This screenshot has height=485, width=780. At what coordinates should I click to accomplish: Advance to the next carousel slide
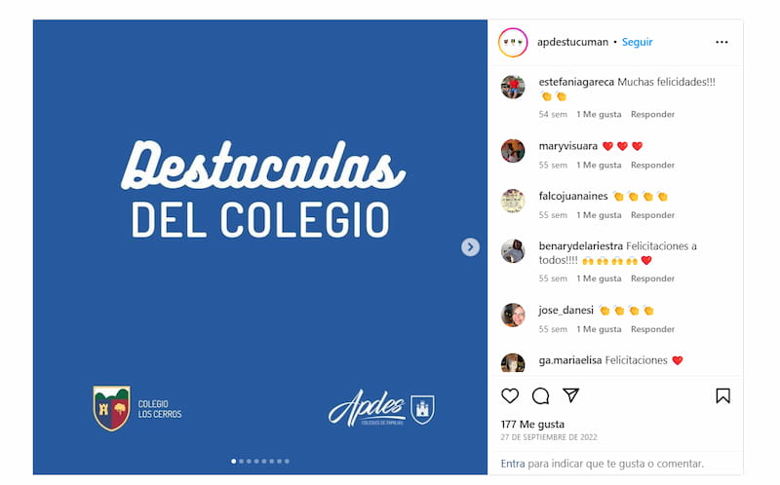[x=470, y=247]
